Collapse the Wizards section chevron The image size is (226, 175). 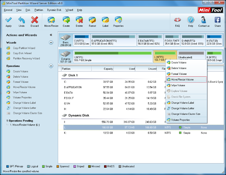[x=51, y=43]
